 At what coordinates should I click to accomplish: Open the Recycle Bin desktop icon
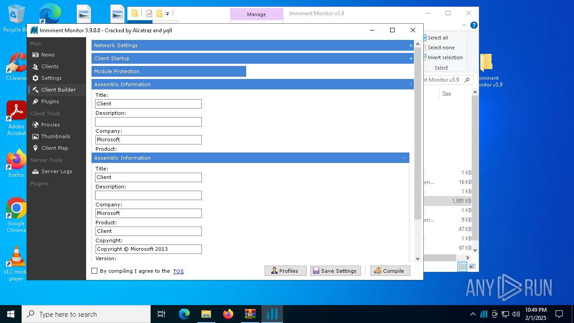click(x=15, y=18)
